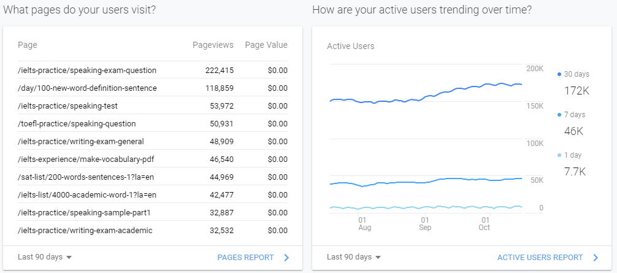Select the /ielts-practice/speaking-sample-part1 page row
The width and height of the screenshot is (617, 273).
point(153,213)
